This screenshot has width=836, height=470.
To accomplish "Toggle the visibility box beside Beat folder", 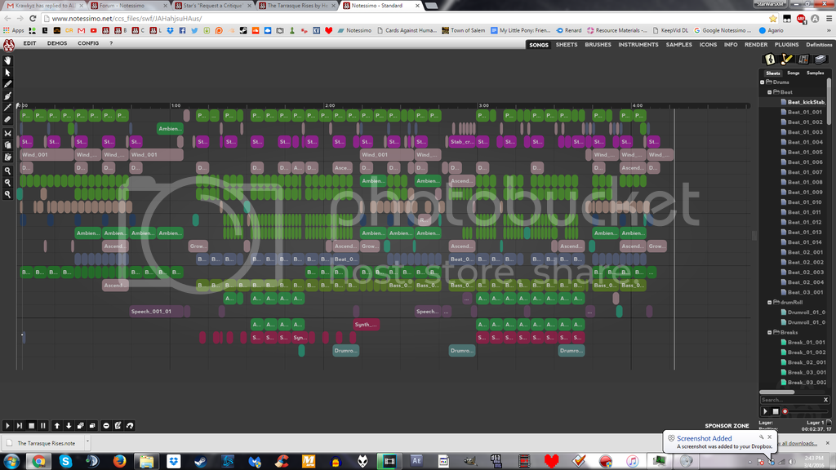I will pos(770,91).
